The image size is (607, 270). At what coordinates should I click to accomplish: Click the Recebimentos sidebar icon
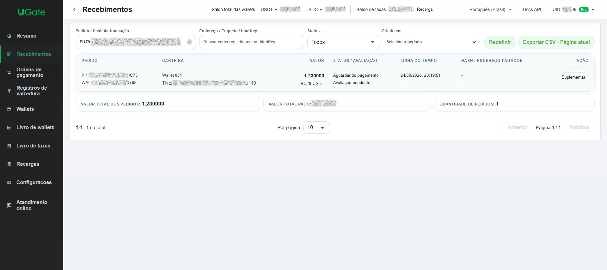pyautogui.click(x=9, y=54)
